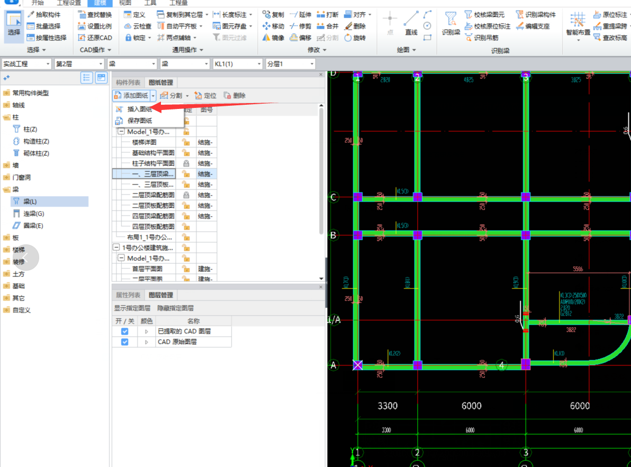Viewport: 631px width, 467px height.
Task: Click the 旋转 rotate tool
Action: [355, 38]
